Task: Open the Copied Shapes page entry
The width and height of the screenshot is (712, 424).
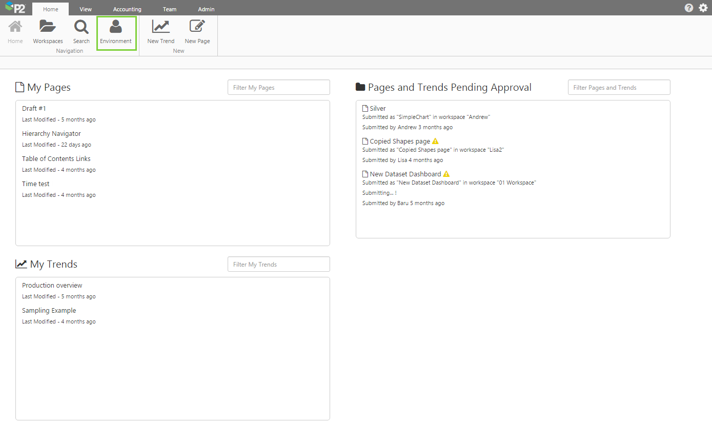Action: coord(400,142)
